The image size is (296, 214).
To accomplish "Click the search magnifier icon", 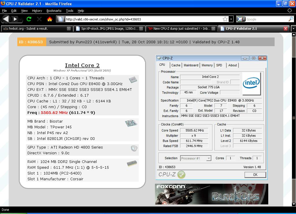I will click(x=291, y=19).
